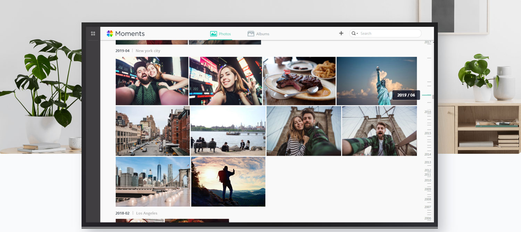Jump to 2016 on the timeline
Image resolution: width=521 pixels, height=232 pixels.
[x=428, y=112]
